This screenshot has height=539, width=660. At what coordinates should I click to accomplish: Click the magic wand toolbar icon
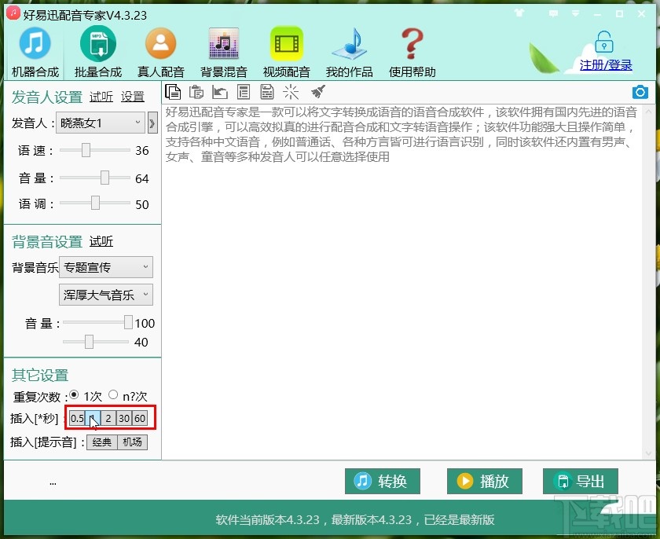pyautogui.click(x=291, y=92)
